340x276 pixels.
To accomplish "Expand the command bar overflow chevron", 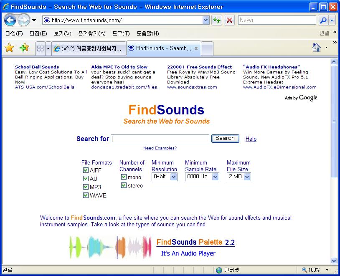I will (x=335, y=43).
